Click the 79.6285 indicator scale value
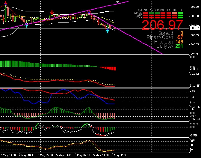The image size is (201, 158). [x=195, y=74]
